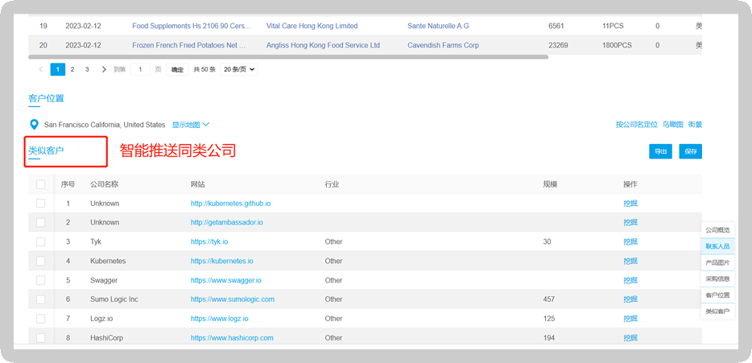Go to previous page arrow

click(41, 70)
